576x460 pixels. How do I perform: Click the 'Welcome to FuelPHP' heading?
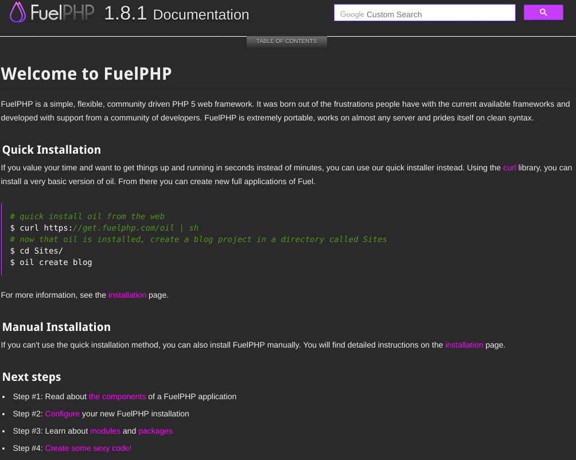pyautogui.click(x=86, y=74)
